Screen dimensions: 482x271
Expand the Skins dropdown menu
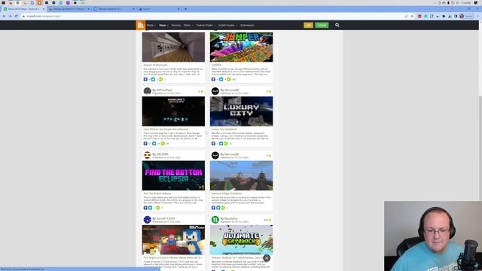(x=188, y=25)
